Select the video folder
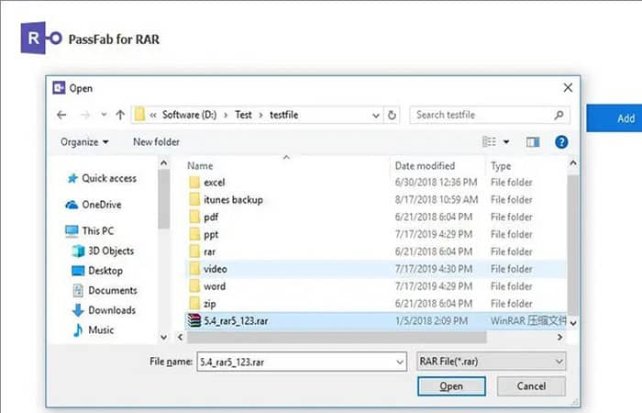 (376, 269)
